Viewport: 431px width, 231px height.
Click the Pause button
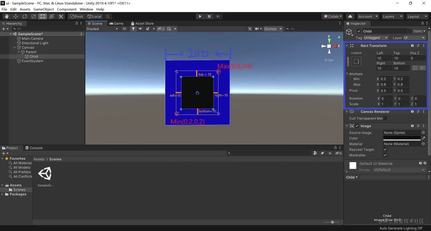[209, 17]
